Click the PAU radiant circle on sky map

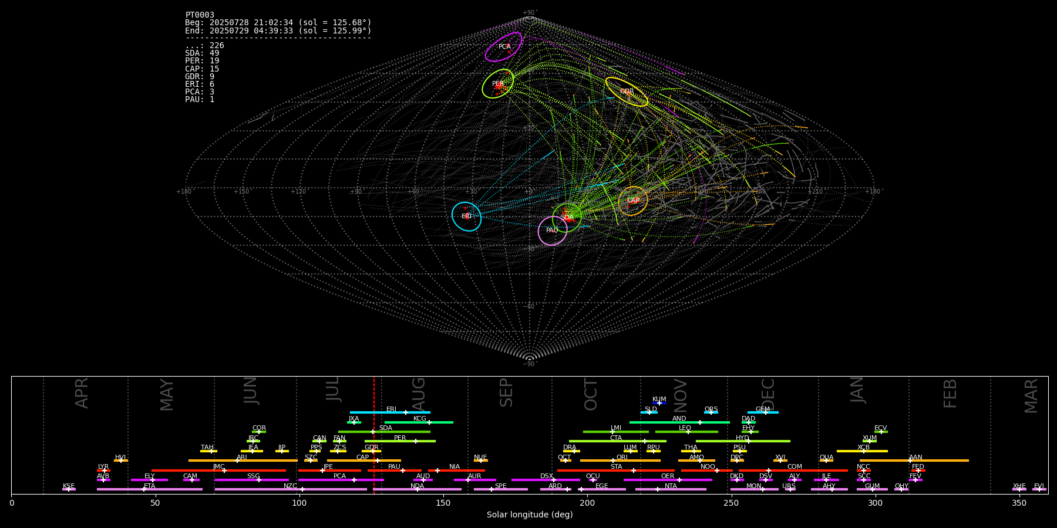coord(553,231)
